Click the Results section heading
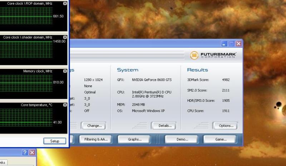This screenshot has height=166, width=286. tap(198, 70)
